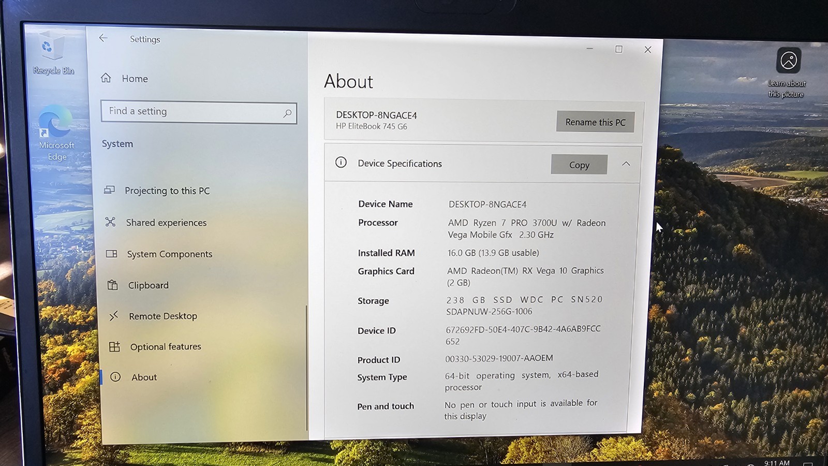
Task: Click the Optional features icon
Action: pyautogui.click(x=114, y=346)
